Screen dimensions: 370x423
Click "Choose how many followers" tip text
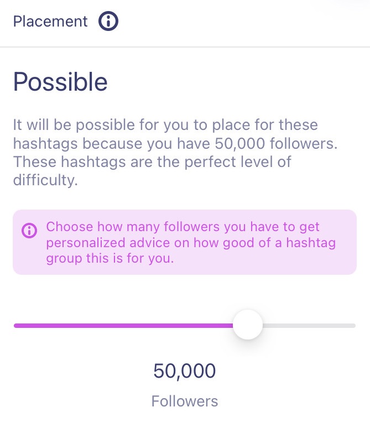[183, 227]
